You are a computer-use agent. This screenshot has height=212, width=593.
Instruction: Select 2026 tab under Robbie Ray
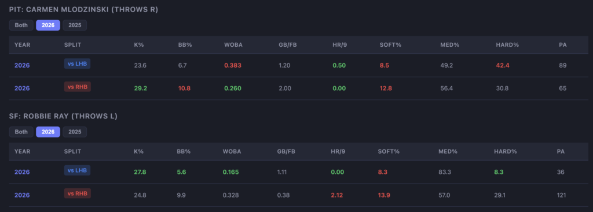[48, 132]
